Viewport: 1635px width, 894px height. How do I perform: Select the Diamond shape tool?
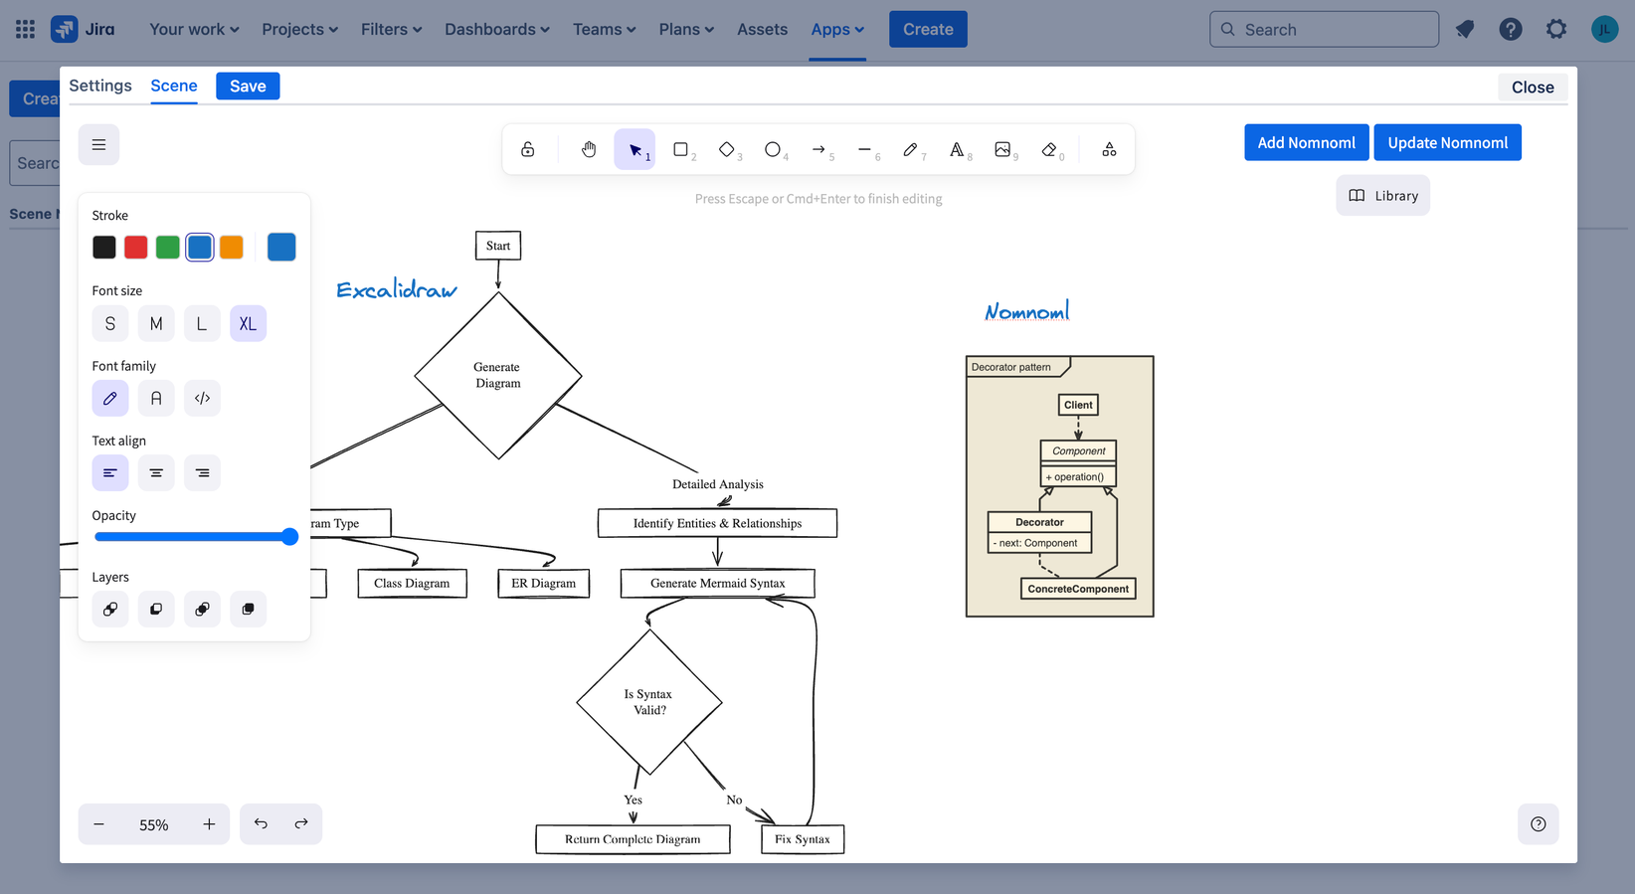(726, 149)
